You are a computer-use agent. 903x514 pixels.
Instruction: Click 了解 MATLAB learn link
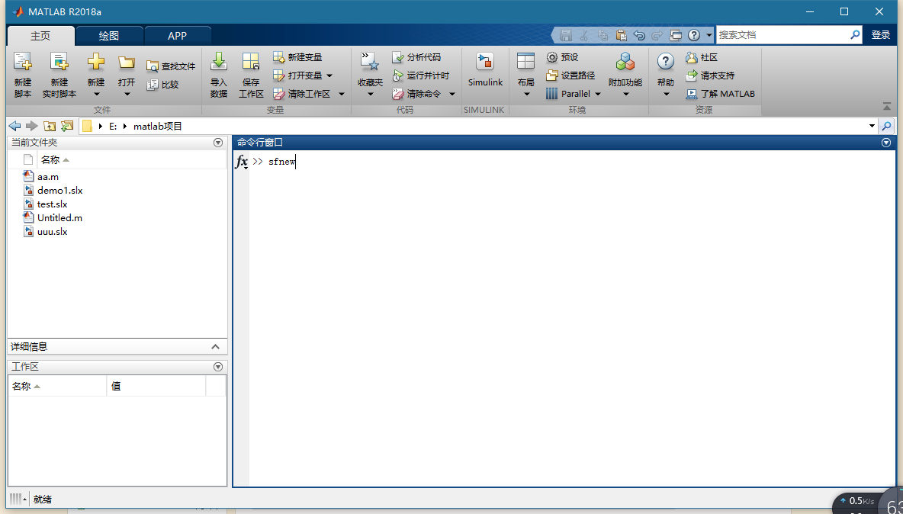click(x=720, y=94)
